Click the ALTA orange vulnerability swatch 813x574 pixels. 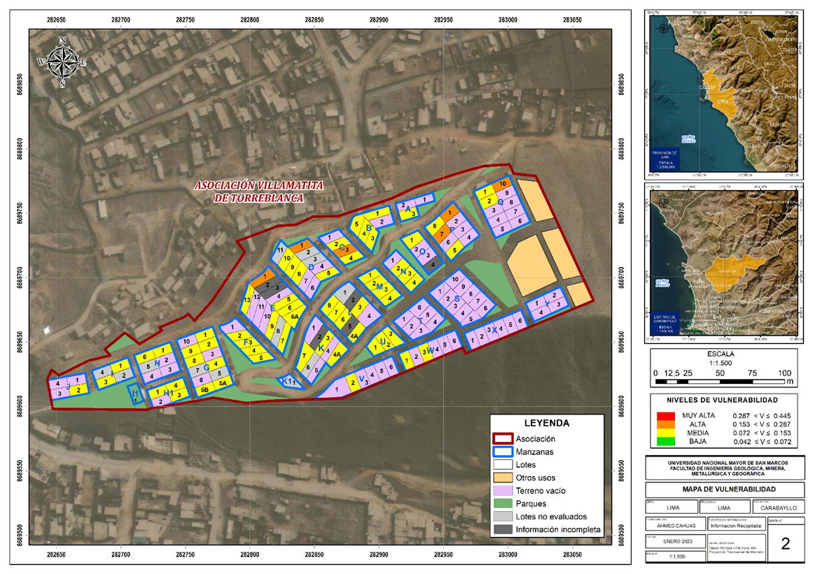tap(666, 424)
